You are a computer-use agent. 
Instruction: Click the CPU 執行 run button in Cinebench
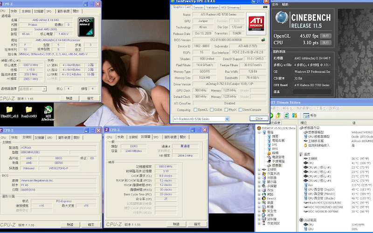coord(325,42)
